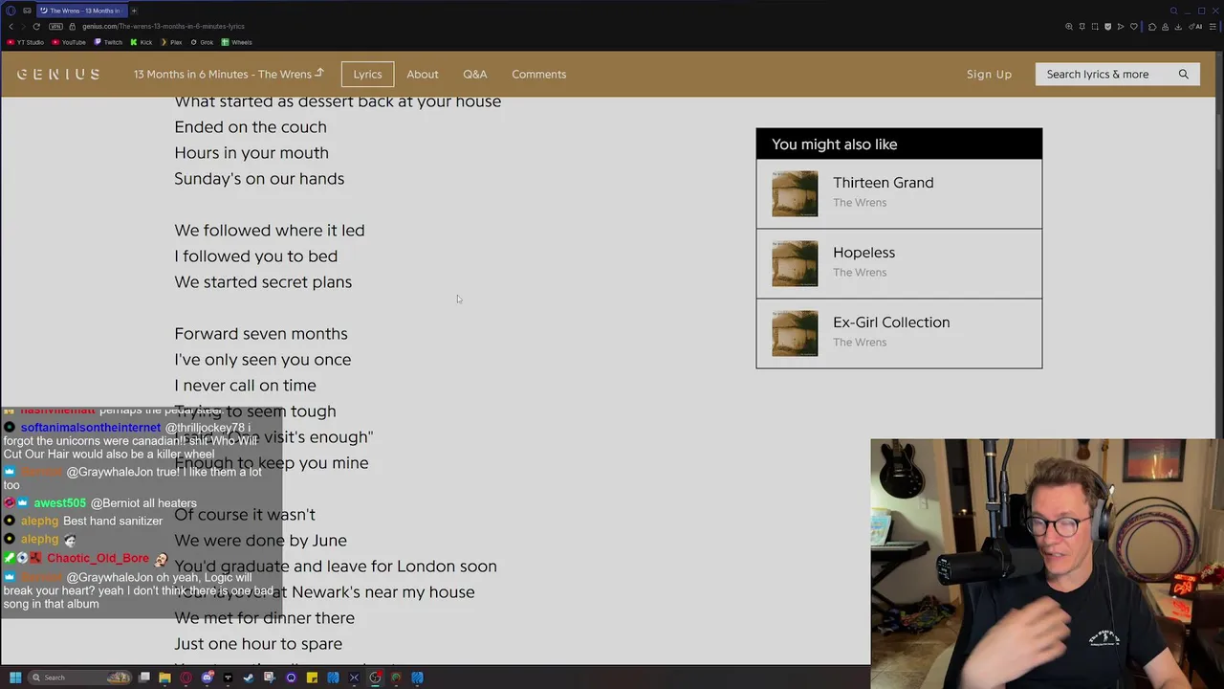Open a new browser tab
1224x689 pixels.
coord(134,11)
